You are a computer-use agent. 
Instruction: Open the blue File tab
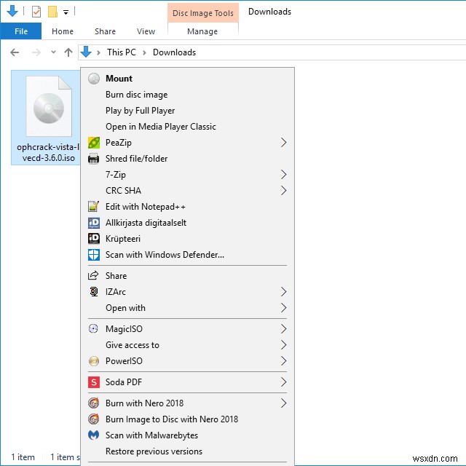point(21,31)
